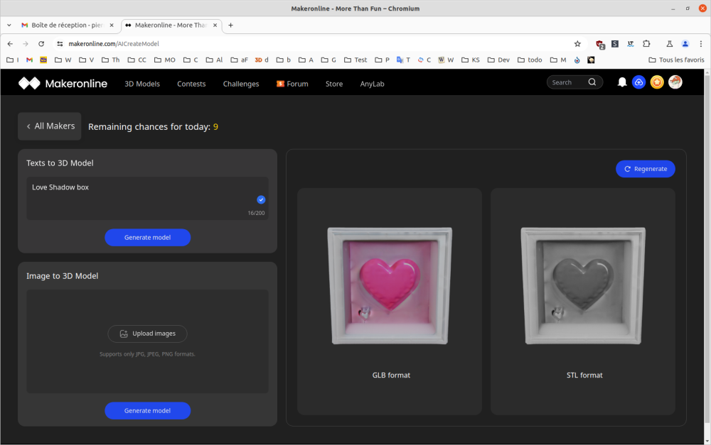Click the blue upload cloud icon

tap(638, 82)
